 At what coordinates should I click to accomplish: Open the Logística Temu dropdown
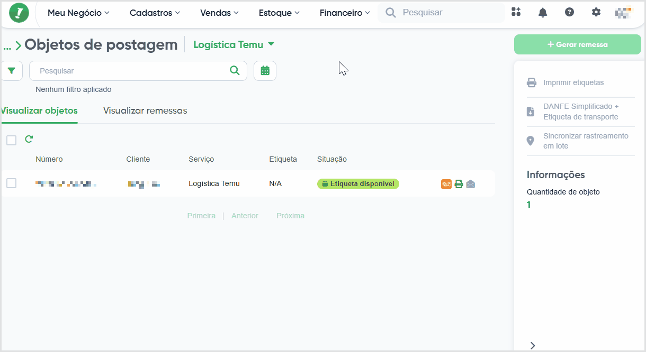(234, 45)
